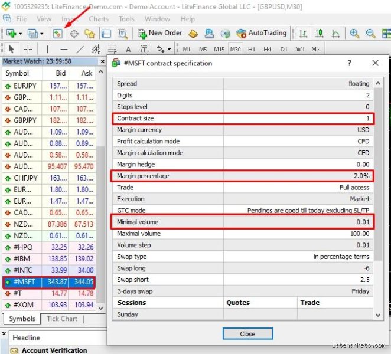391x354 pixels.
Task: Click the contract specification vertical scrollbar
Action: 378,198
